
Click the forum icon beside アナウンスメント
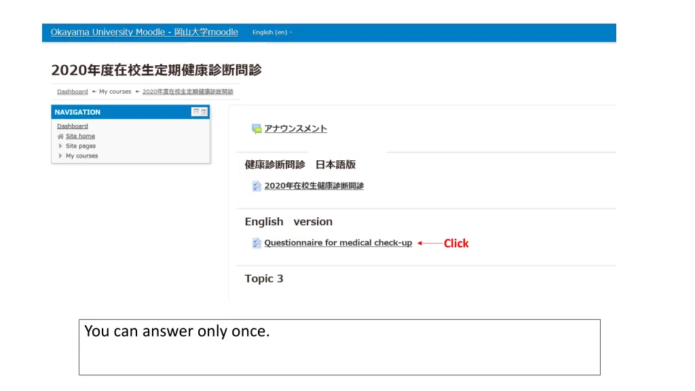coord(257,128)
